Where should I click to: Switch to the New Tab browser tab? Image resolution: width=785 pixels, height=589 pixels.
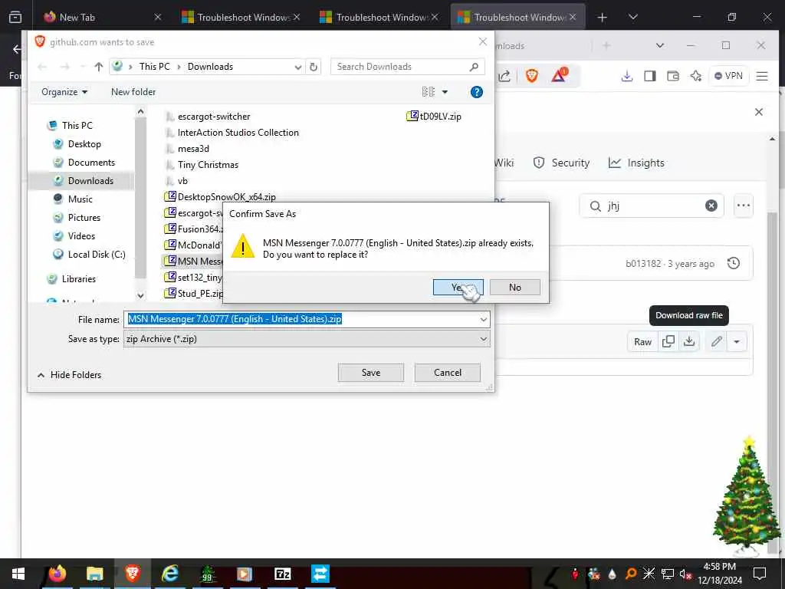(x=102, y=17)
